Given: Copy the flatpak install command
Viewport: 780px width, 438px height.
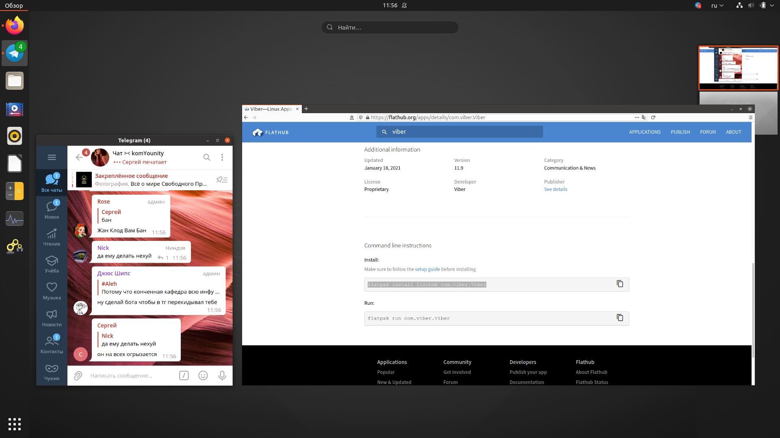Looking at the screenshot, I should 620,284.
